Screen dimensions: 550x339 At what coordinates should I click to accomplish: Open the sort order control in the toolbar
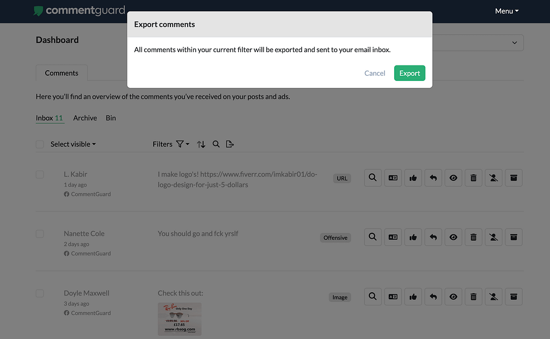[199, 144]
